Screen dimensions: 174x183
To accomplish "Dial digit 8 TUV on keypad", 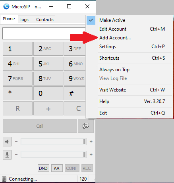I will click(x=48, y=78).
